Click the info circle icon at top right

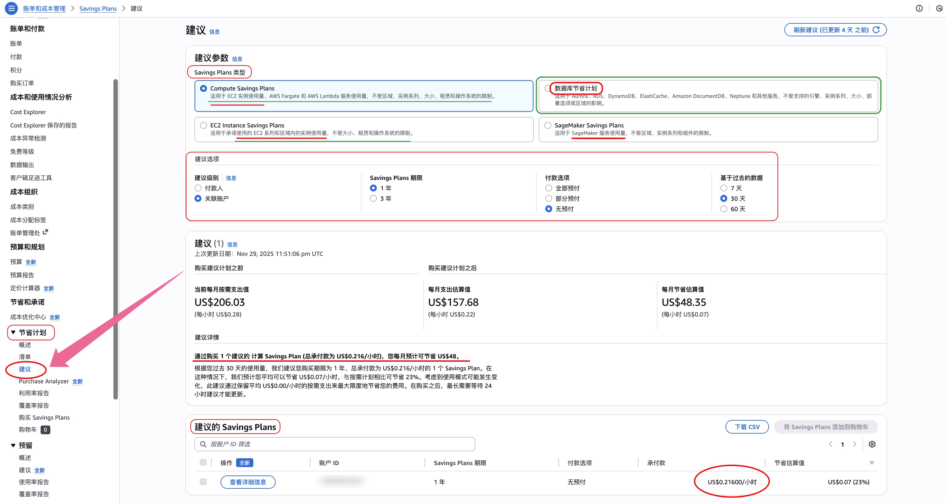tap(919, 8)
